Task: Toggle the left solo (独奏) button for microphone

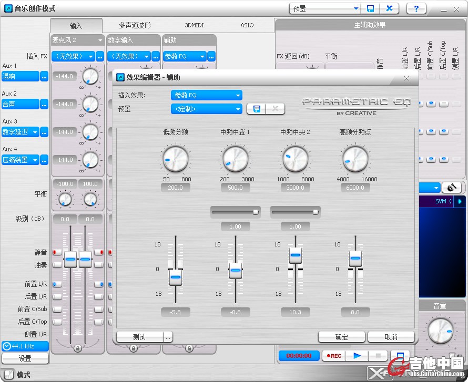Action: tap(57, 265)
